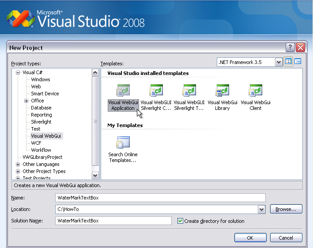
Task: Click the Cancel button
Action: point(286,238)
